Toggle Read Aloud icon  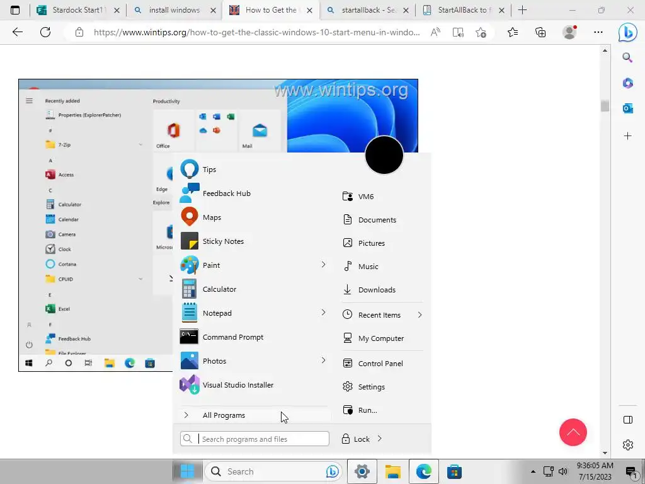tap(435, 32)
